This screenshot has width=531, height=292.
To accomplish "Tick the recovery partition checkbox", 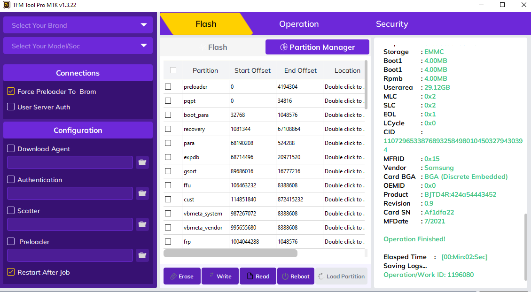I will [x=168, y=129].
